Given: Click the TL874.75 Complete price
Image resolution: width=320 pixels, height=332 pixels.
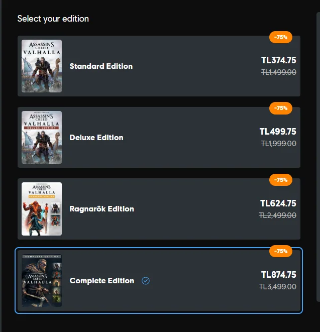Looking at the screenshot, I should click(x=279, y=275).
